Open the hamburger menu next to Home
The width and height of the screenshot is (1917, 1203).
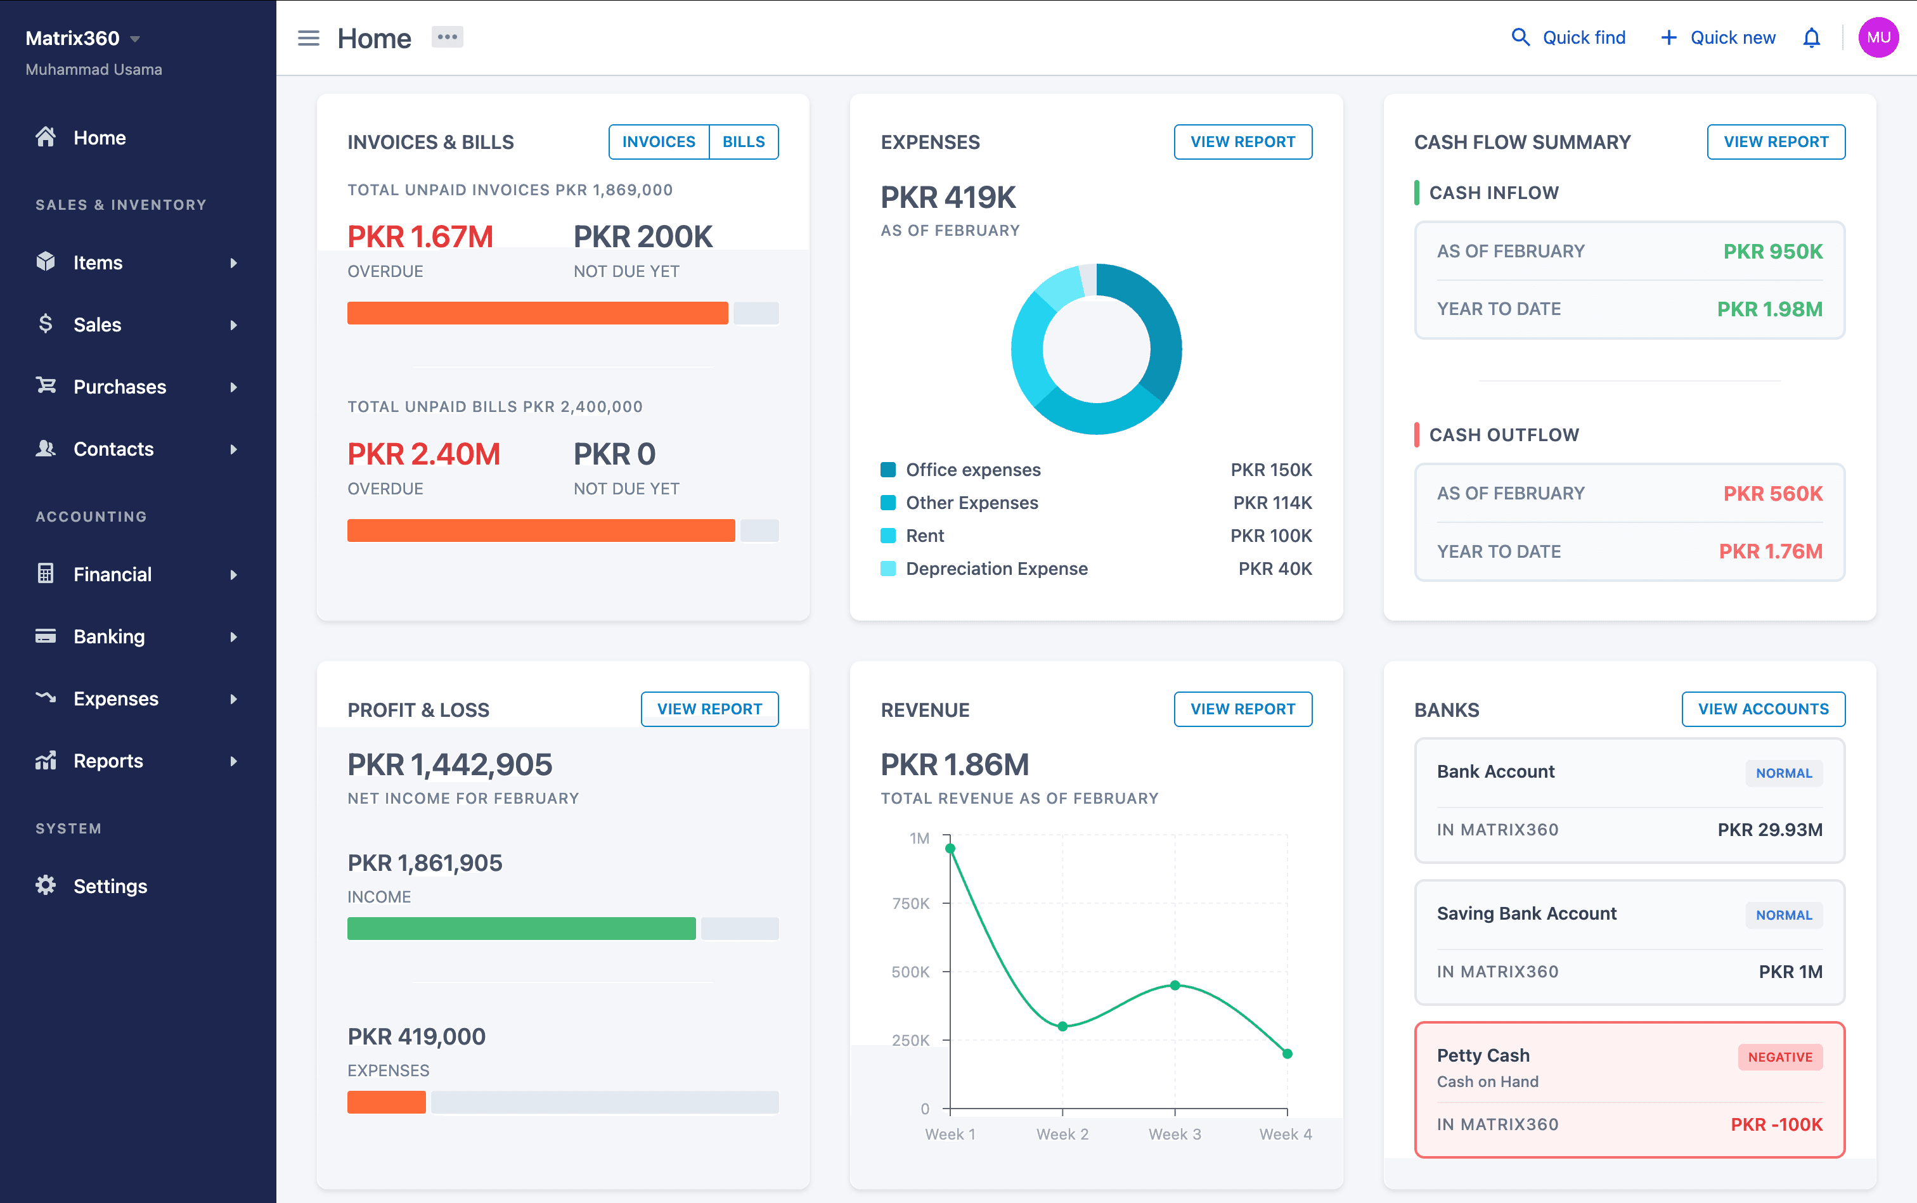[x=308, y=37]
